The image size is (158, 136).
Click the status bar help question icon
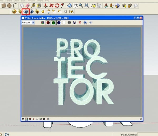[7, 134]
